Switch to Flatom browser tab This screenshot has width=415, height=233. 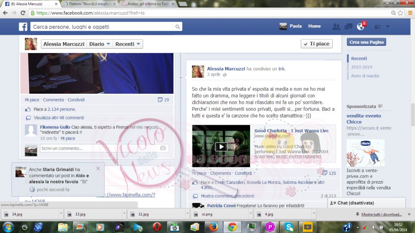(x=90, y=4)
